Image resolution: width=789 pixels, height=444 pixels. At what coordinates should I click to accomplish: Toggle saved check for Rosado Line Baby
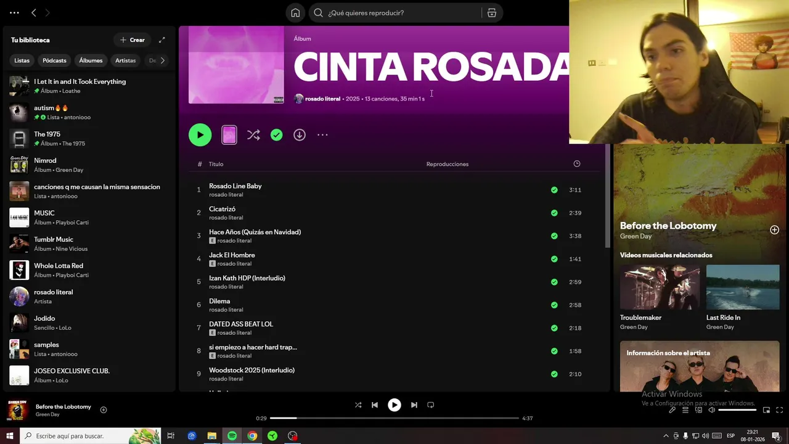click(554, 190)
